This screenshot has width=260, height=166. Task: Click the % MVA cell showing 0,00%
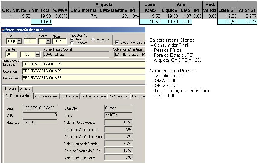click(x=60, y=16)
